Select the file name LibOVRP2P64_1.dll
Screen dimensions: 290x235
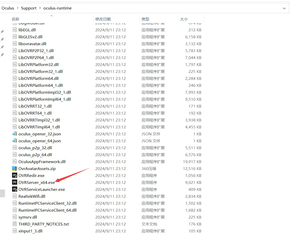pos(36,58)
